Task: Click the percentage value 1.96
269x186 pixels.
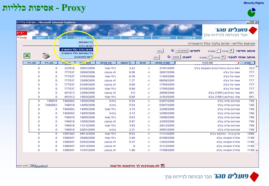Action: click(x=132, y=150)
